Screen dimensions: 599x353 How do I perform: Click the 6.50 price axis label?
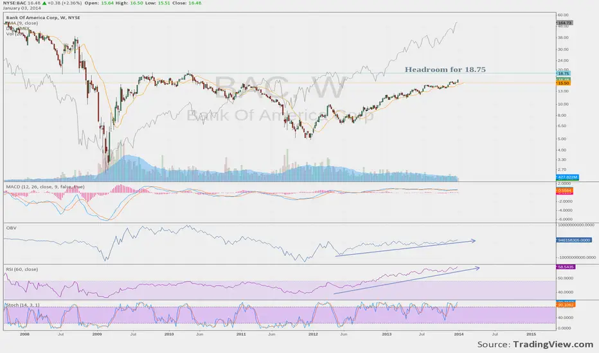[562, 126]
